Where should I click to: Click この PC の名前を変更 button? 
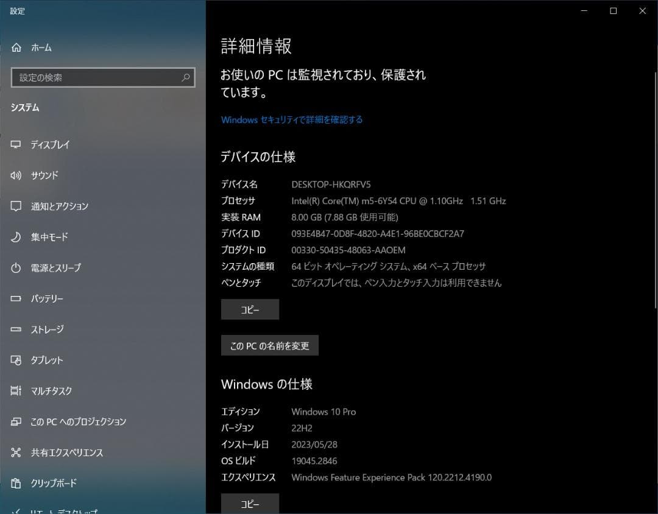(269, 345)
